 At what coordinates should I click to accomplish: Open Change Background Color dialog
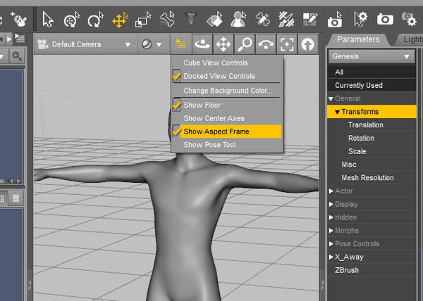click(228, 91)
